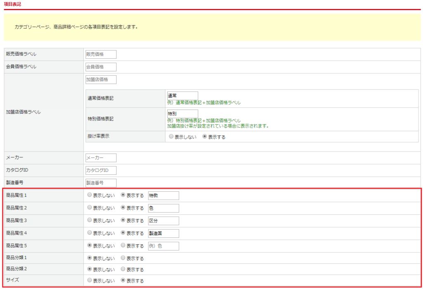Click the 販売価格ラベル input field
This screenshot has height=289, width=423.
(x=101, y=54)
